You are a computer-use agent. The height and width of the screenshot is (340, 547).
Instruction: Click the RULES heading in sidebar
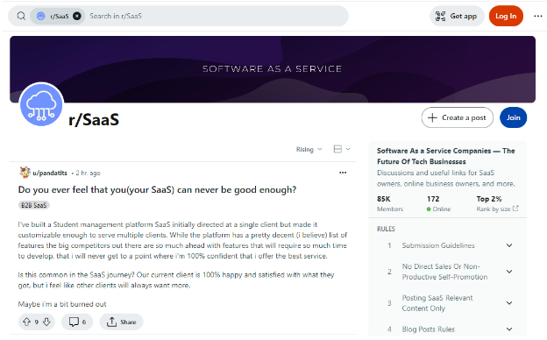coord(386,229)
